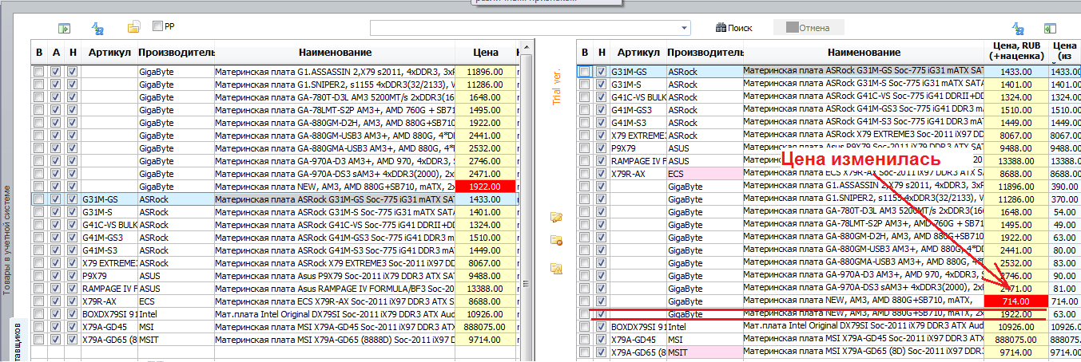Image resolution: width=1081 pixels, height=362 pixels.
Task: Select left table cell X79A-GD65
Action: point(109,340)
